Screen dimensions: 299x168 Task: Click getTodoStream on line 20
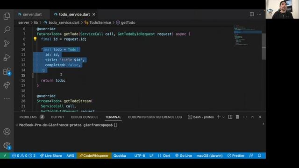point(77,101)
